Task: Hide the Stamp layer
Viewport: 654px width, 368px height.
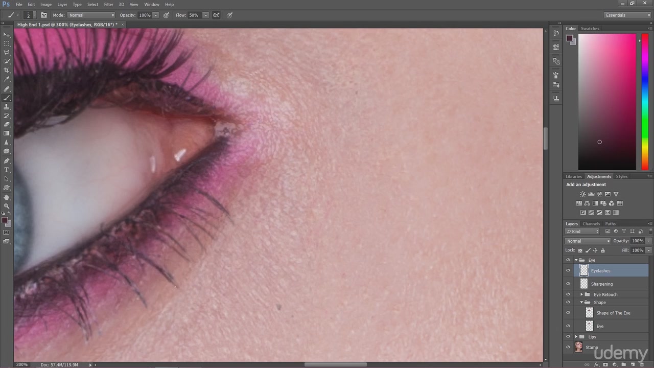Action: (x=568, y=348)
